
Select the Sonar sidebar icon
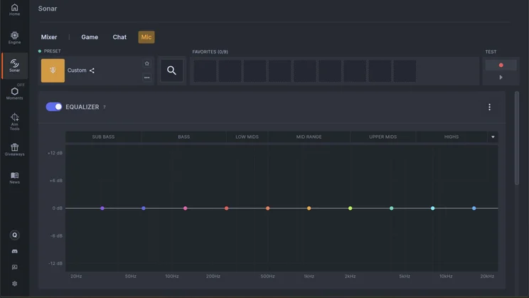pyautogui.click(x=14, y=65)
